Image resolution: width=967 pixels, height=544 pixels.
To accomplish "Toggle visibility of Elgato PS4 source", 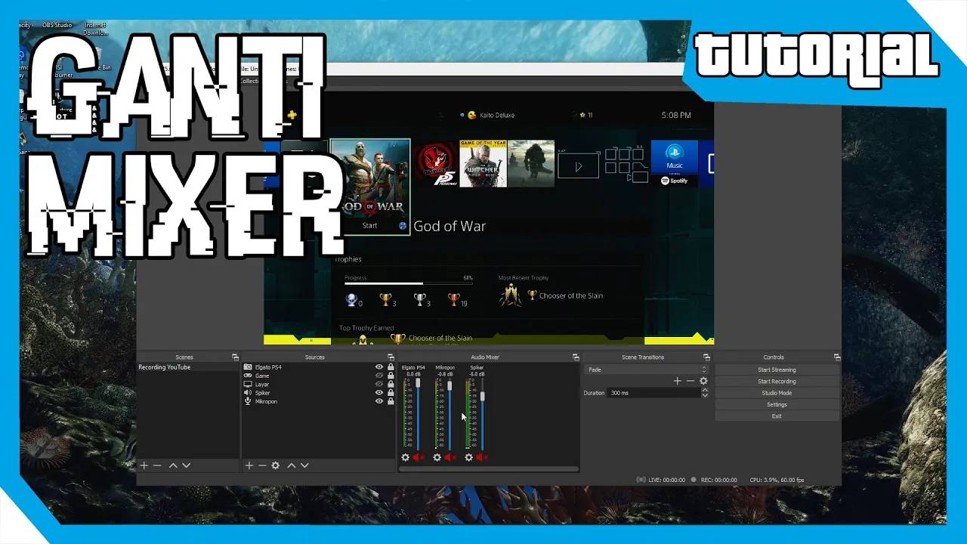I will pyautogui.click(x=379, y=367).
